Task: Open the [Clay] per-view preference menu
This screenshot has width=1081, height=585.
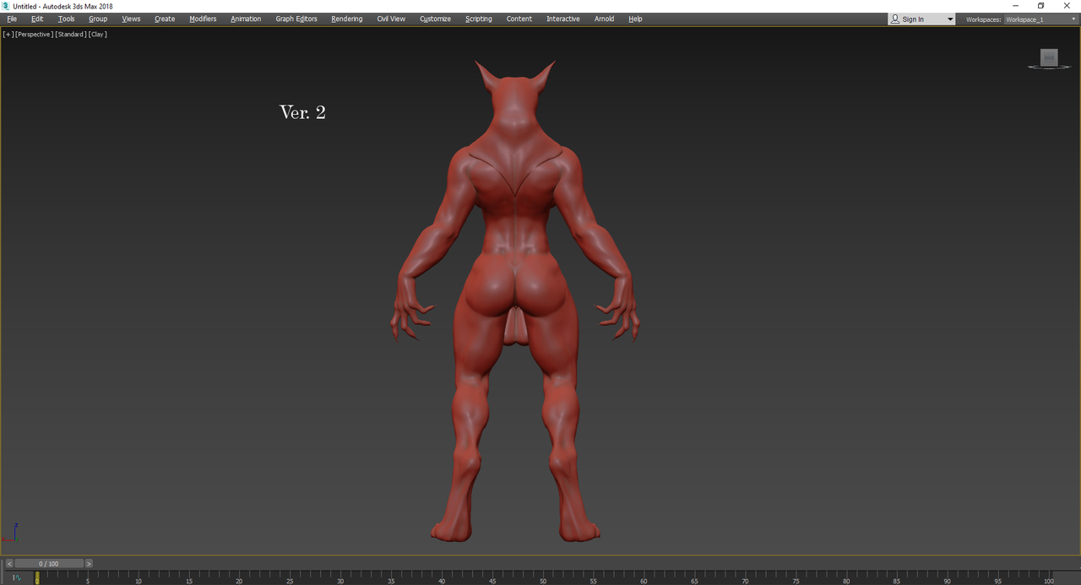Action: click(x=98, y=35)
